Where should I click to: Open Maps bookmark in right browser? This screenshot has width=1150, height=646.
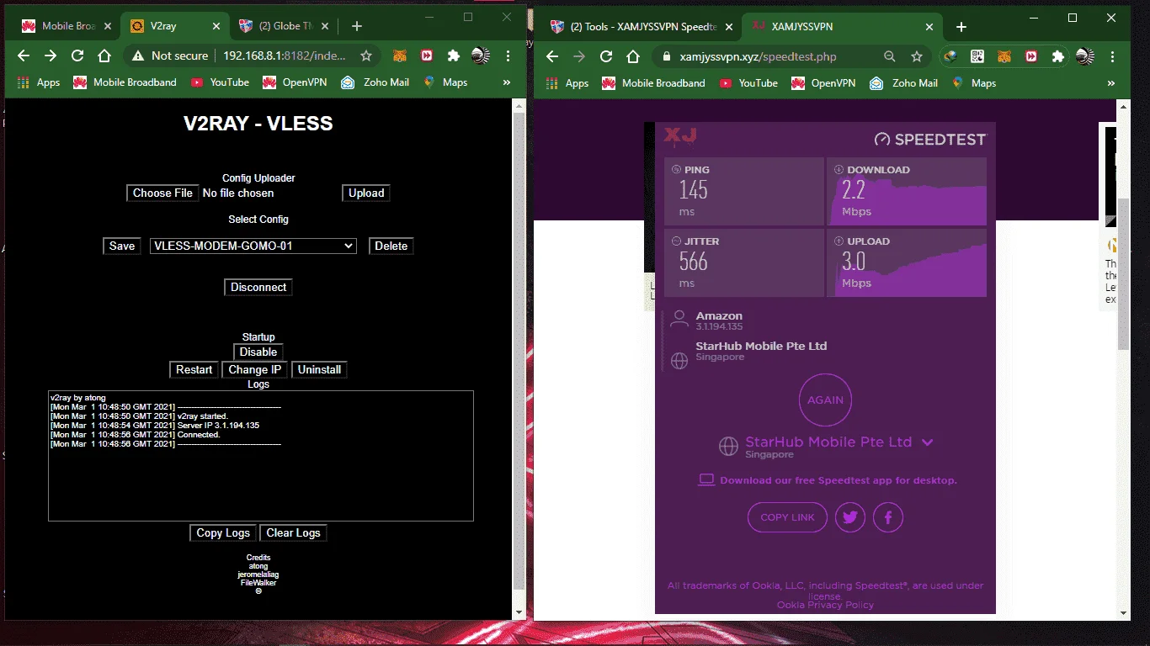pos(974,83)
